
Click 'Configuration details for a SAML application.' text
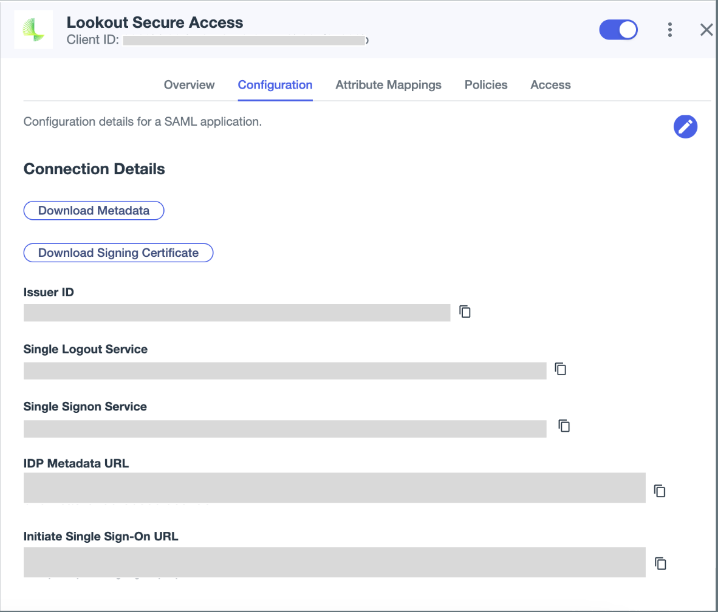[x=142, y=122]
